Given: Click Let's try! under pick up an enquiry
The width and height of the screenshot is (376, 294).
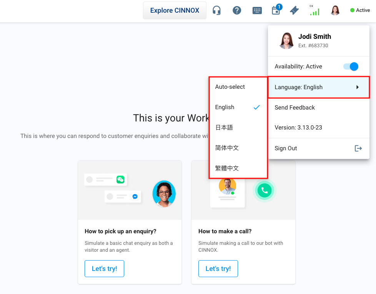Looking at the screenshot, I should pos(104,269).
